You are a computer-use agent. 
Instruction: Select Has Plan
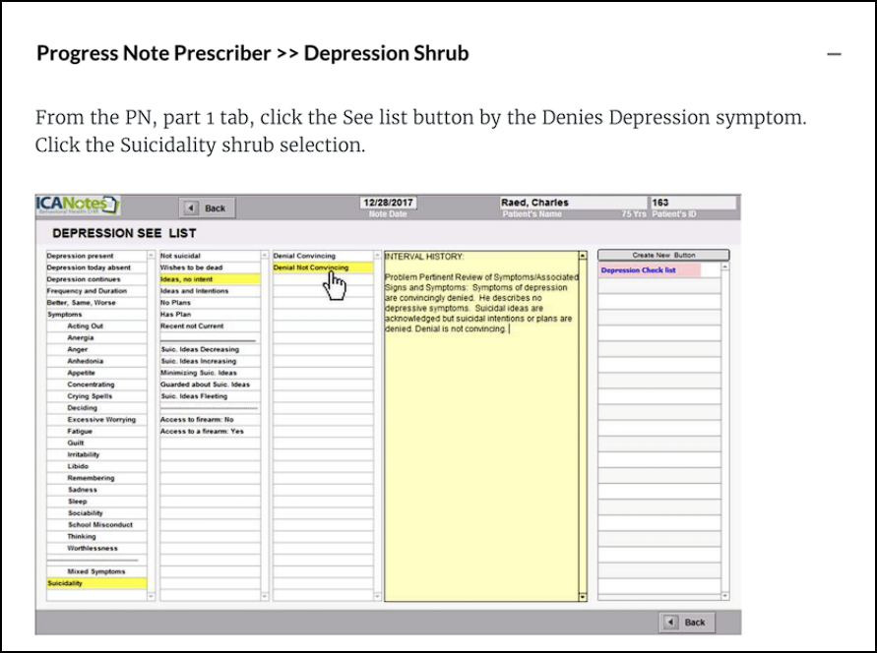(x=211, y=315)
